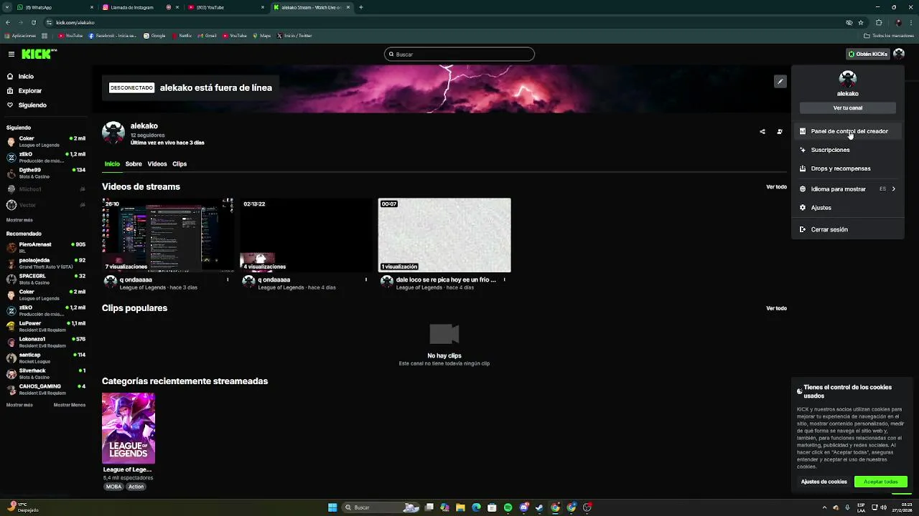Select the Videos channel tab
The height and width of the screenshot is (516, 919).
[157, 164]
